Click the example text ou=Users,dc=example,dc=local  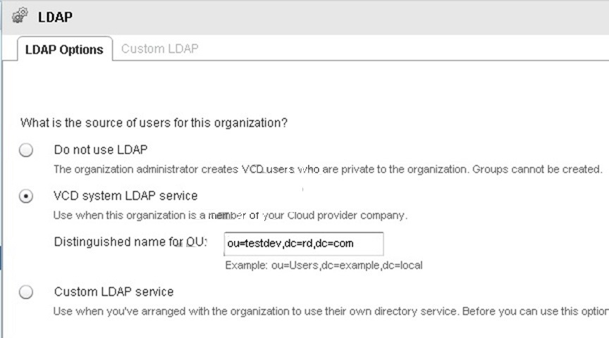coord(324,265)
